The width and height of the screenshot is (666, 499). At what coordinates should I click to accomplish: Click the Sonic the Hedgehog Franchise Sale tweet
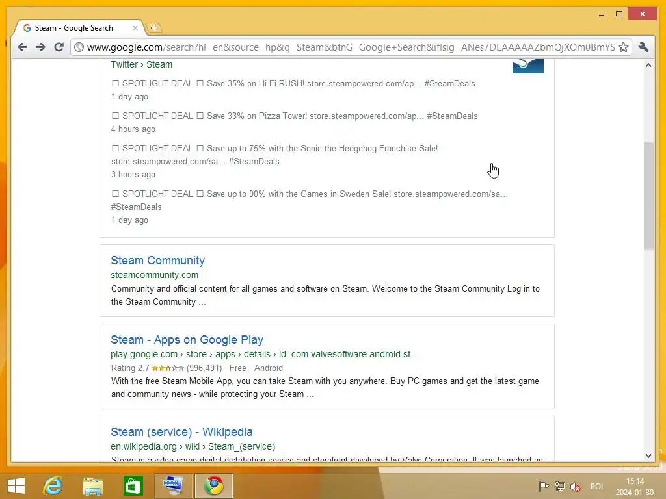[274, 155]
